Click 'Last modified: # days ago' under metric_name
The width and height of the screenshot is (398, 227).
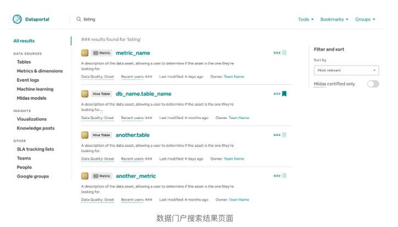(x=181, y=77)
